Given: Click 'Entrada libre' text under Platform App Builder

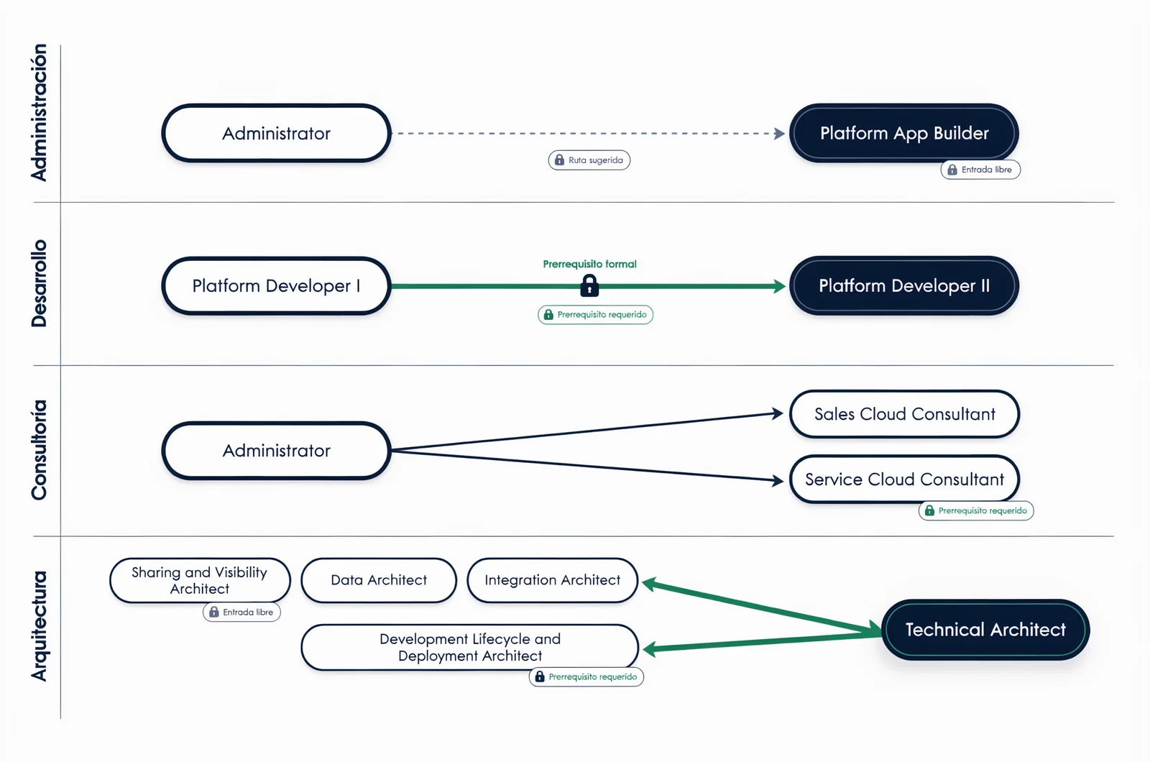Looking at the screenshot, I should tap(987, 170).
